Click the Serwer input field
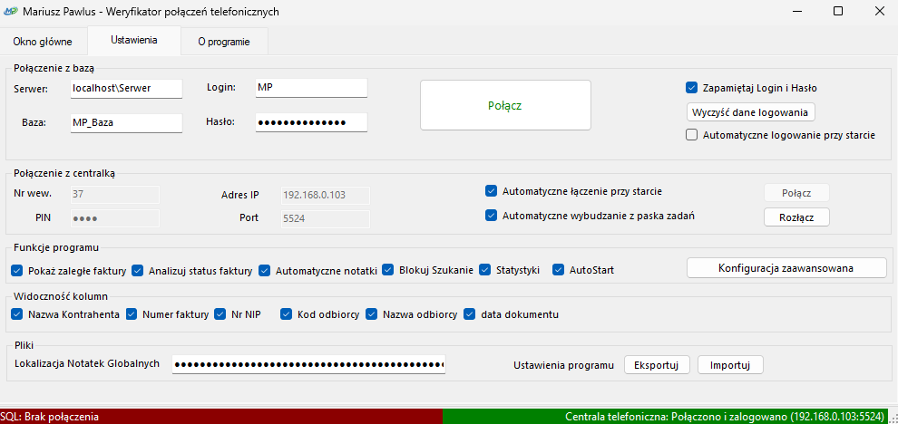 pos(125,88)
